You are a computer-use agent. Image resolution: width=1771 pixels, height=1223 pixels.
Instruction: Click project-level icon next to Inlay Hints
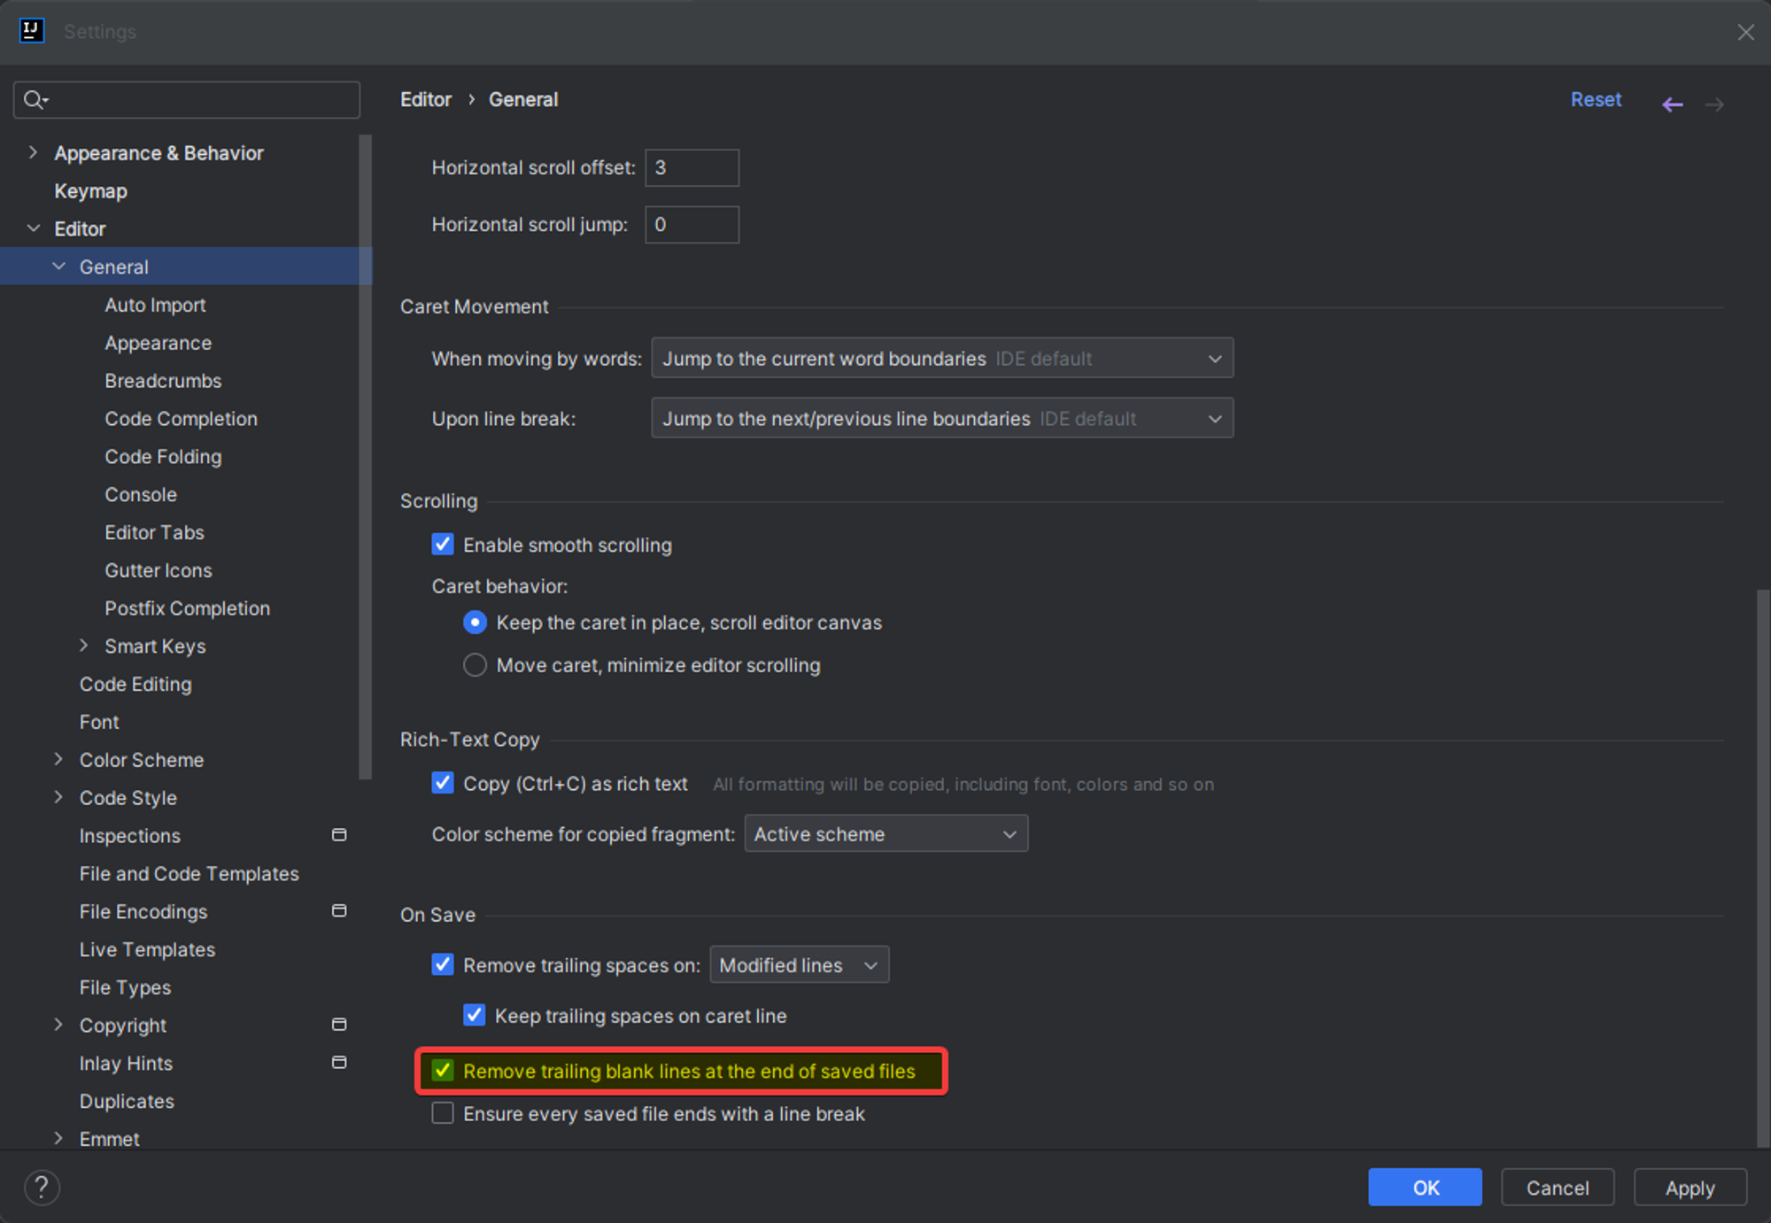click(x=339, y=1063)
